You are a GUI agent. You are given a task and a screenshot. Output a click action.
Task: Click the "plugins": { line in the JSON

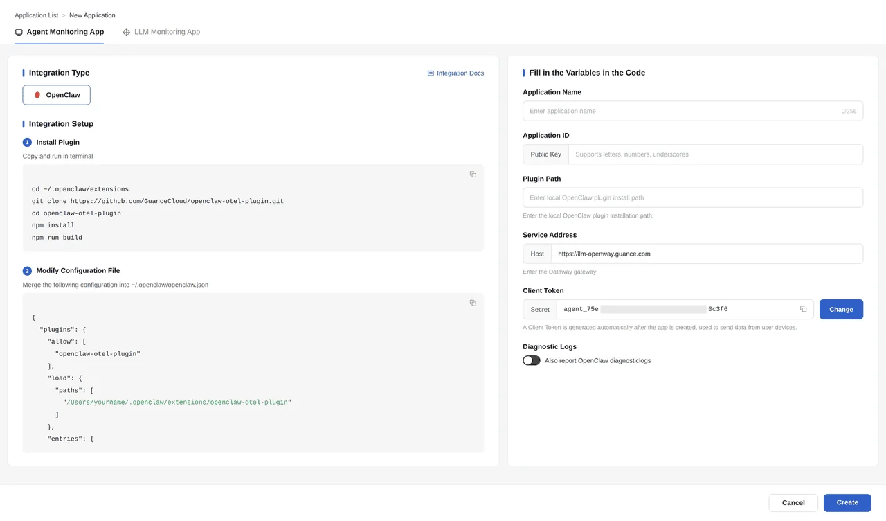[x=63, y=330]
